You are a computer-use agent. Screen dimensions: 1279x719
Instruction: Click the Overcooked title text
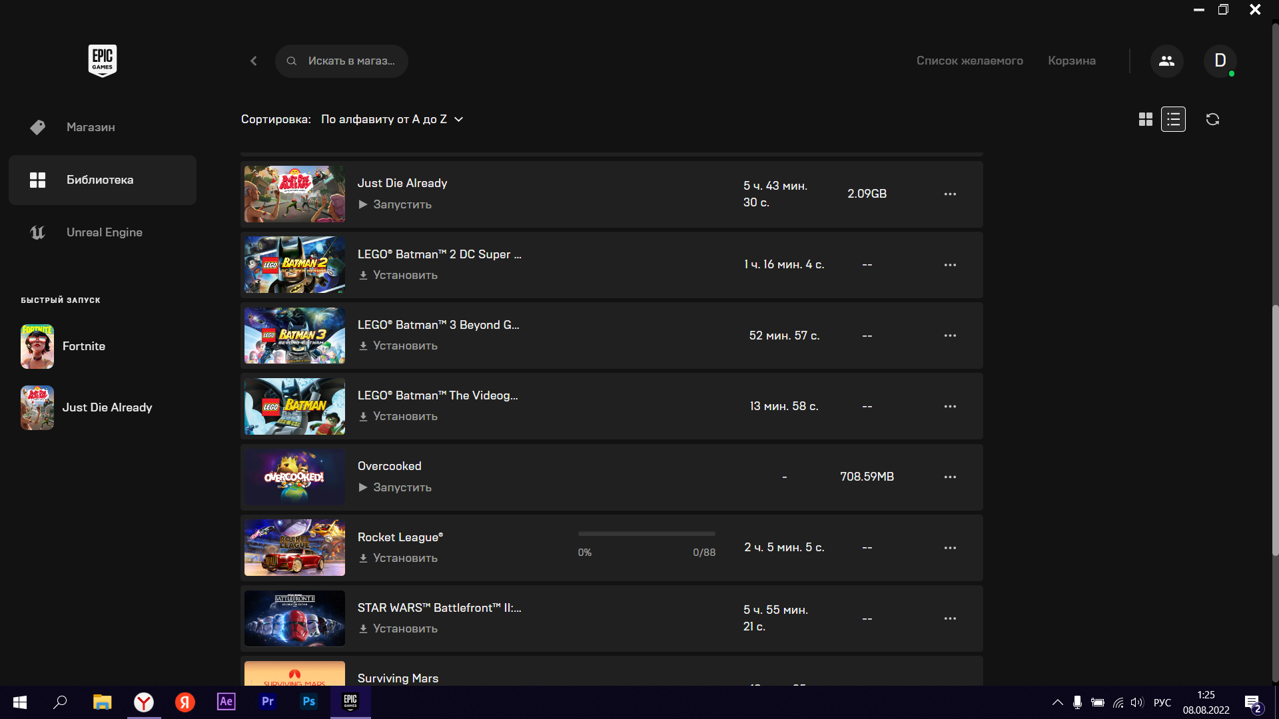pyautogui.click(x=389, y=466)
